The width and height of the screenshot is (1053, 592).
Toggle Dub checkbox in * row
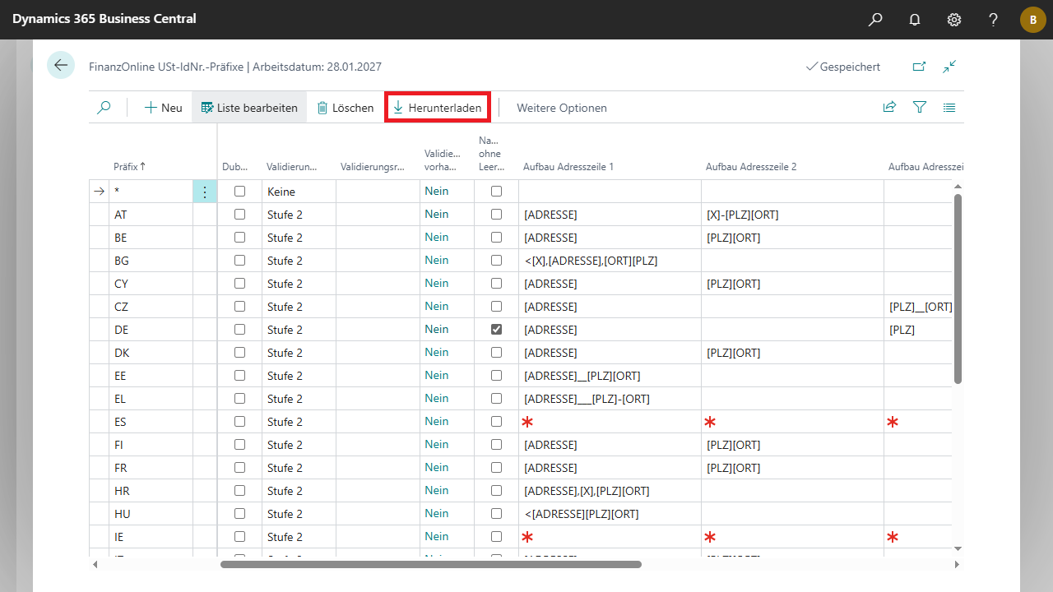(240, 192)
